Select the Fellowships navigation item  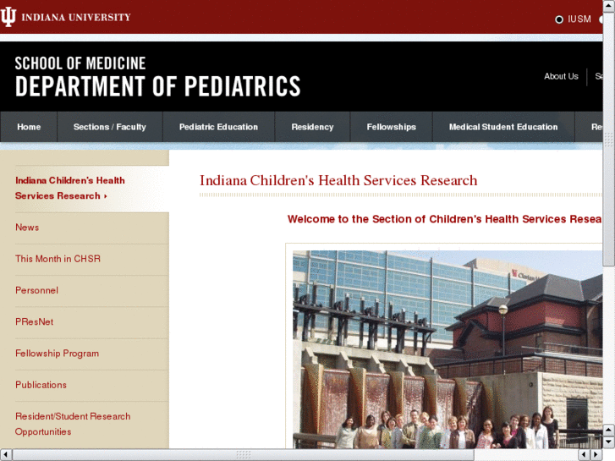point(391,127)
